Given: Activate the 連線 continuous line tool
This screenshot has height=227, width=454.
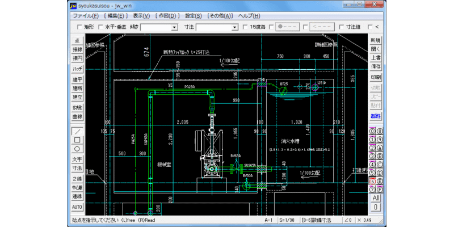Looking at the screenshot, I should pyautogui.click(x=77, y=196).
